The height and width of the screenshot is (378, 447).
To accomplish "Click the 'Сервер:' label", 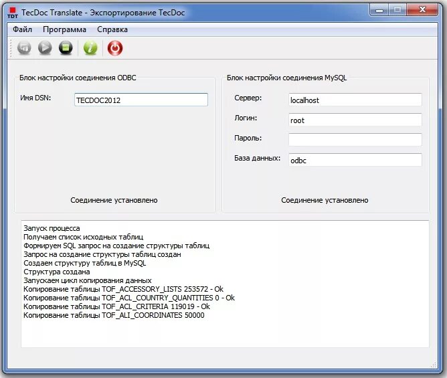I will click(x=248, y=98).
